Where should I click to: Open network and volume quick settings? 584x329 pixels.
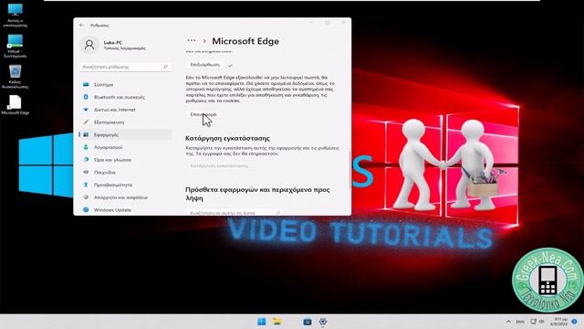(537, 322)
